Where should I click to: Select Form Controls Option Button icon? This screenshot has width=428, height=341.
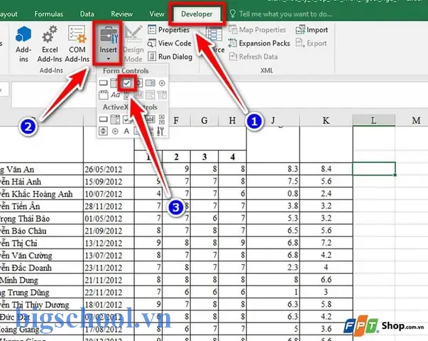162,83
